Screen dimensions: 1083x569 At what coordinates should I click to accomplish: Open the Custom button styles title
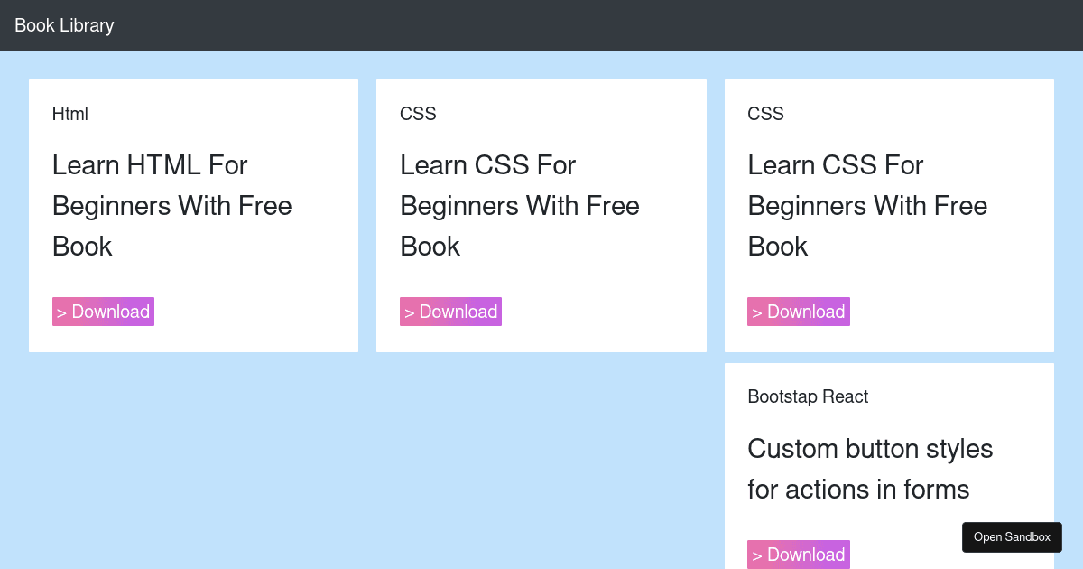(x=870, y=469)
